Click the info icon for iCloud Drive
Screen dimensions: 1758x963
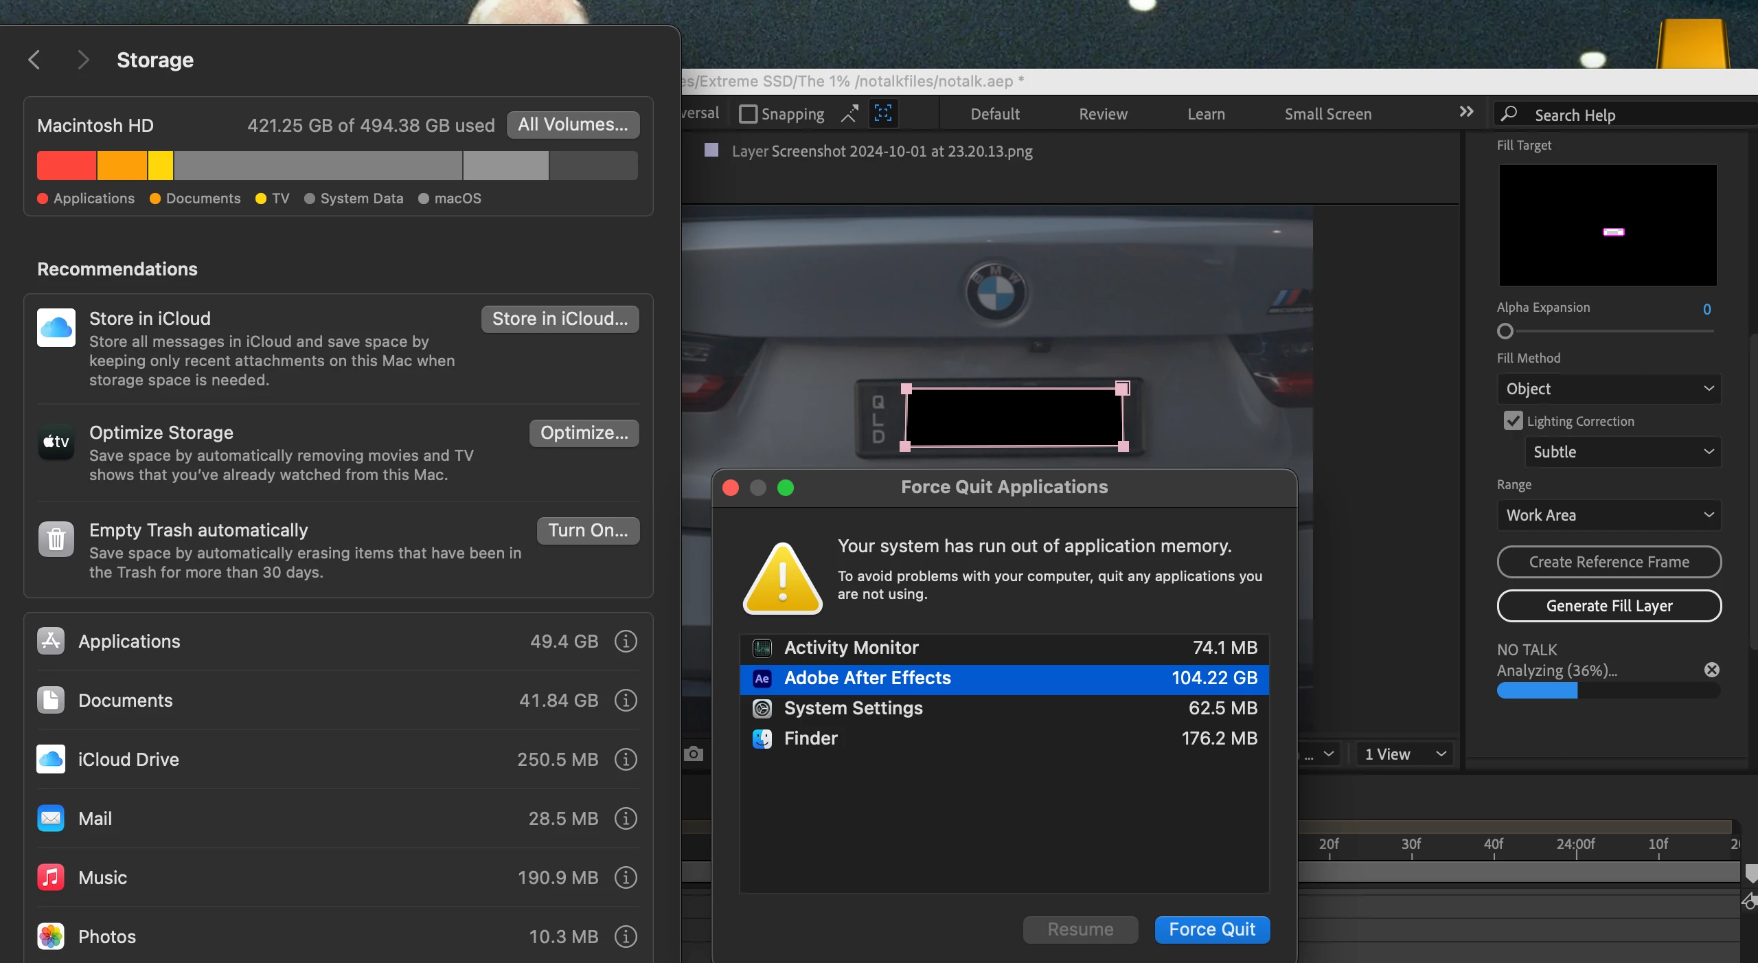pyautogui.click(x=625, y=759)
